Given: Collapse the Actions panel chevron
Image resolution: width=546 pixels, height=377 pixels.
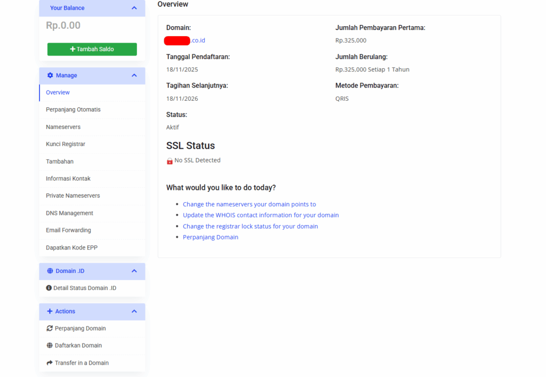Looking at the screenshot, I should click(x=134, y=311).
